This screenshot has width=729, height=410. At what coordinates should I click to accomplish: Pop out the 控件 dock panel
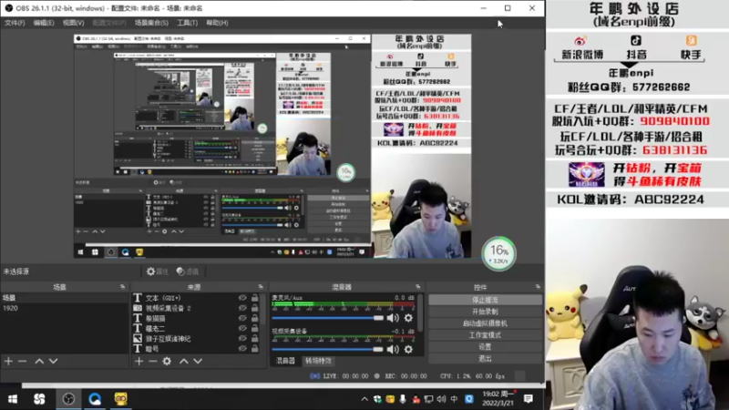[538, 287]
